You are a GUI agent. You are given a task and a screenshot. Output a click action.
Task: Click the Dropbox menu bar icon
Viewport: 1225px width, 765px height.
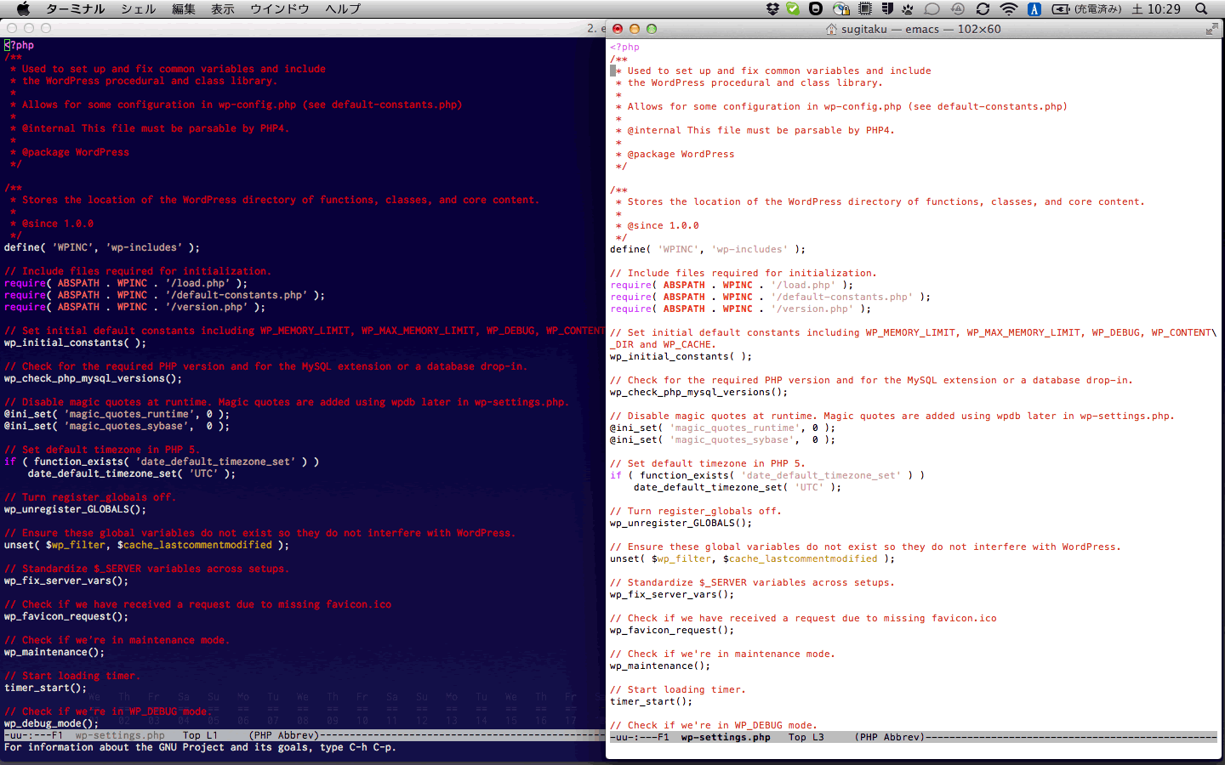coord(772,9)
